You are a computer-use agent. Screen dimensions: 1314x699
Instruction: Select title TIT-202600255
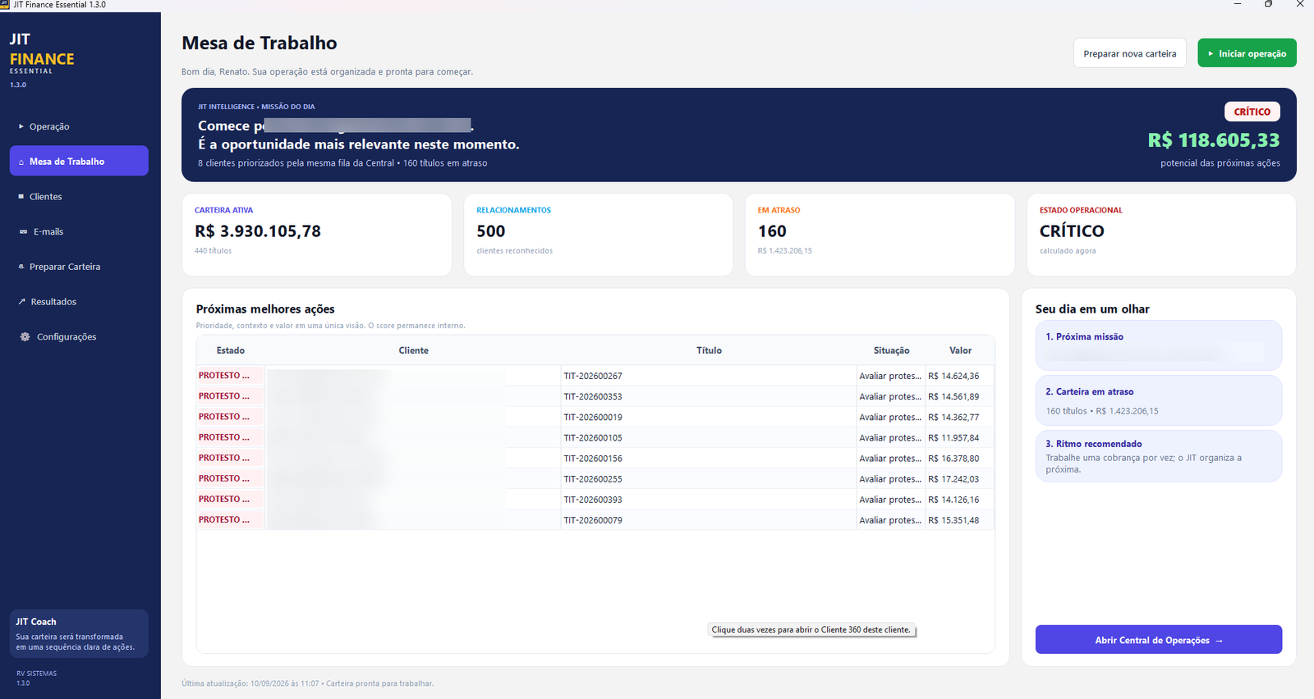point(593,478)
